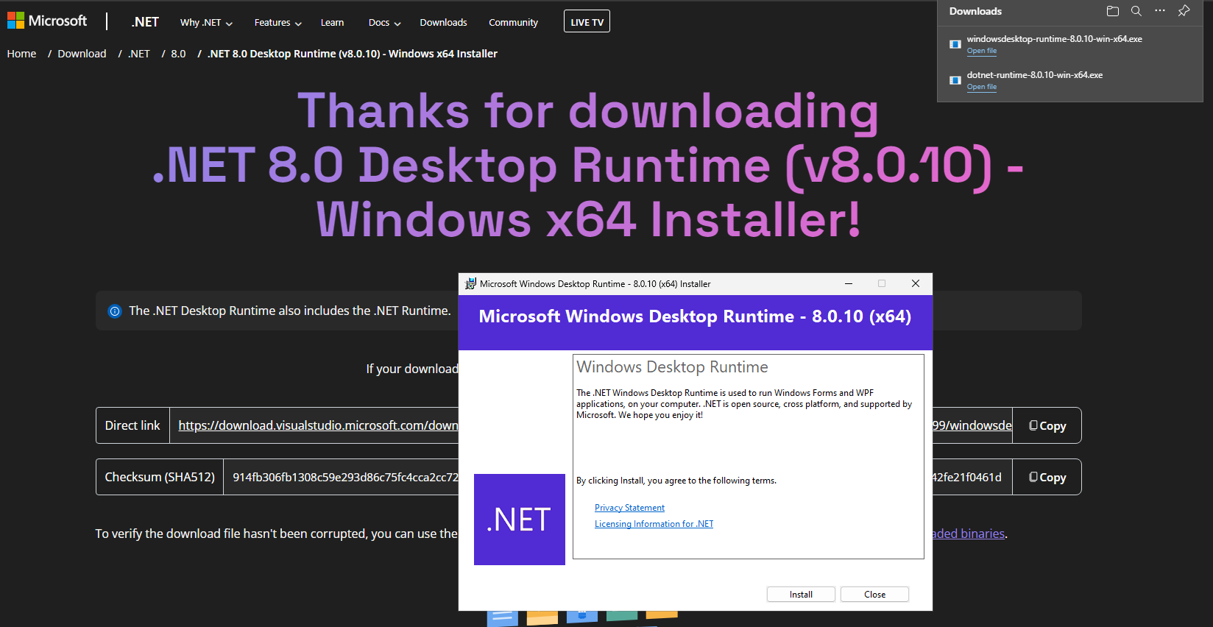
Task: Expand the Docs dropdown menu
Action: pos(384,23)
